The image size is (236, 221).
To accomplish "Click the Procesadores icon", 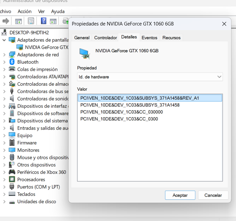I will [12, 179].
